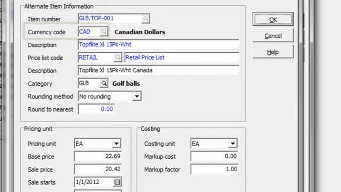
Task: Expand the Rounding method dropdown
Action: coord(137,96)
